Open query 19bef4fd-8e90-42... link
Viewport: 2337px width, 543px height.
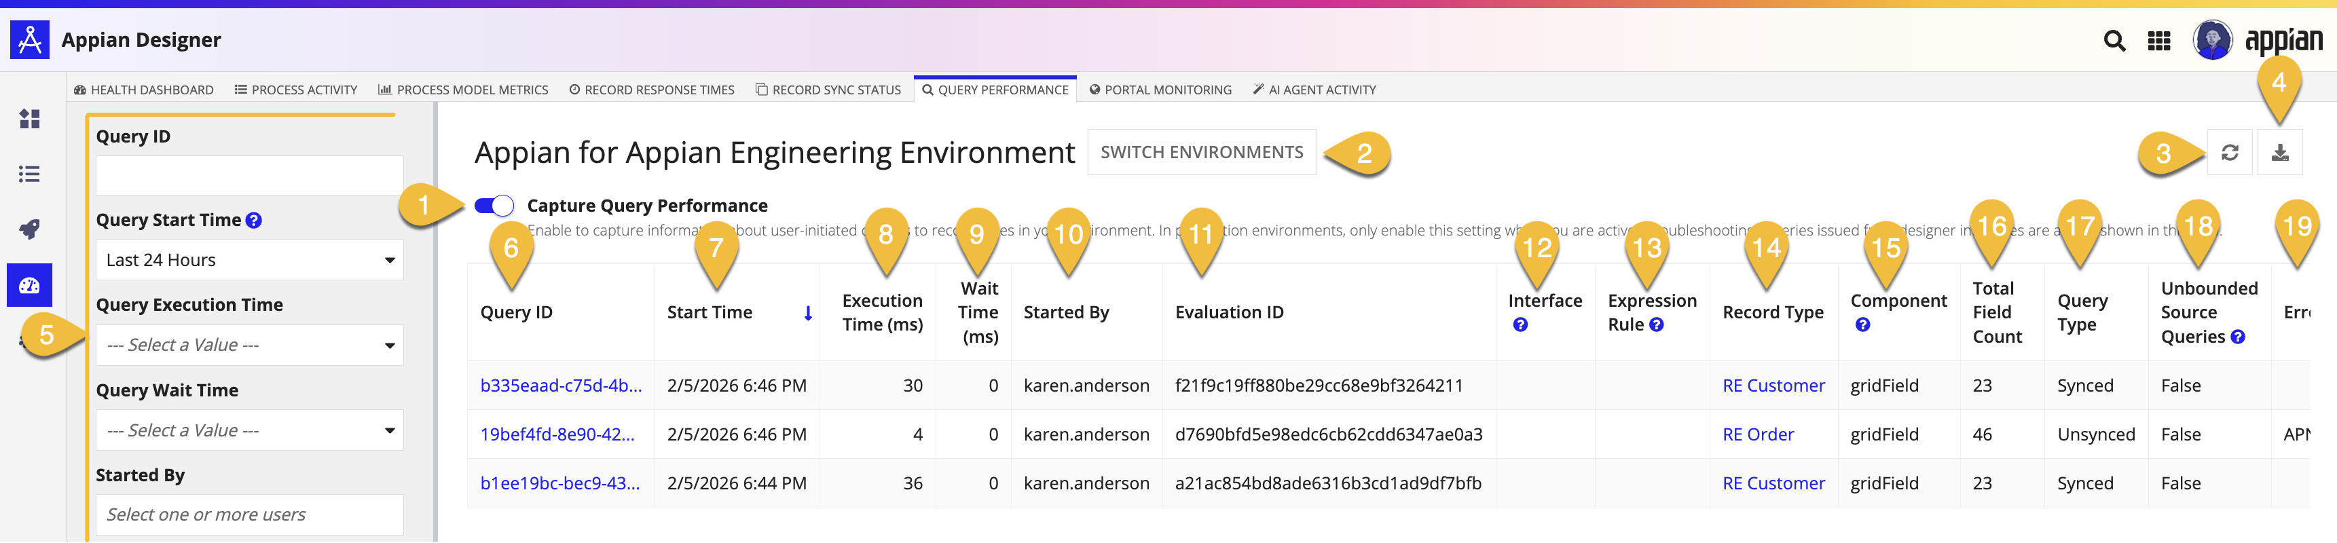pos(557,434)
